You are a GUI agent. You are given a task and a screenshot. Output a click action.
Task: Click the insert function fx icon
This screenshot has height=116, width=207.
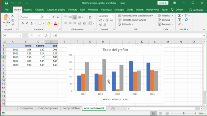(46, 35)
